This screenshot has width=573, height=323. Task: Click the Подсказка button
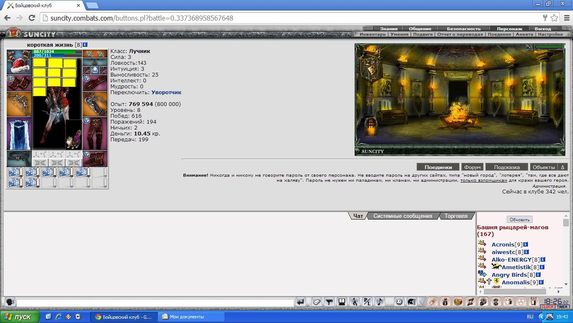(507, 167)
